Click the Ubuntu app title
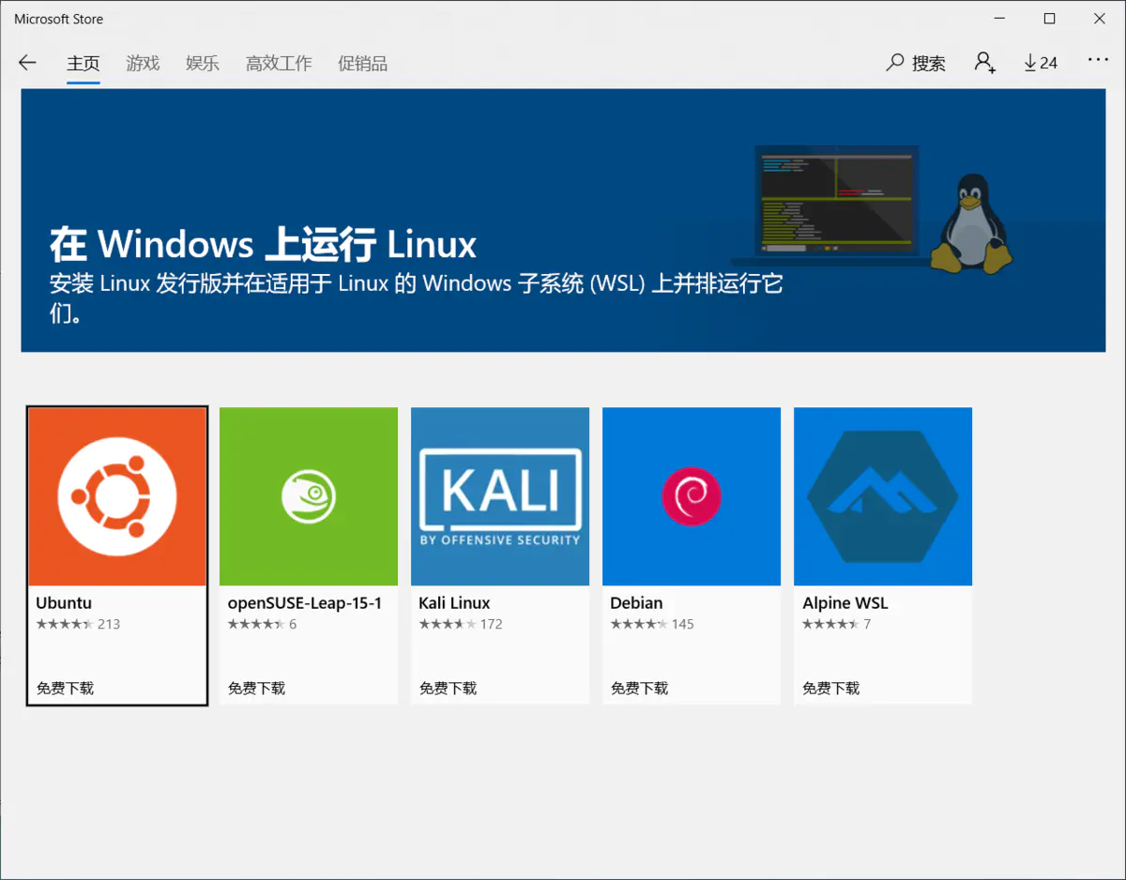The image size is (1126, 880). [x=64, y=603]
